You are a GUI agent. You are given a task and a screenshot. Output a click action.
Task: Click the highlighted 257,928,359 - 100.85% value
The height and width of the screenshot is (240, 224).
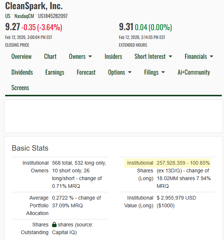[183, 163]
